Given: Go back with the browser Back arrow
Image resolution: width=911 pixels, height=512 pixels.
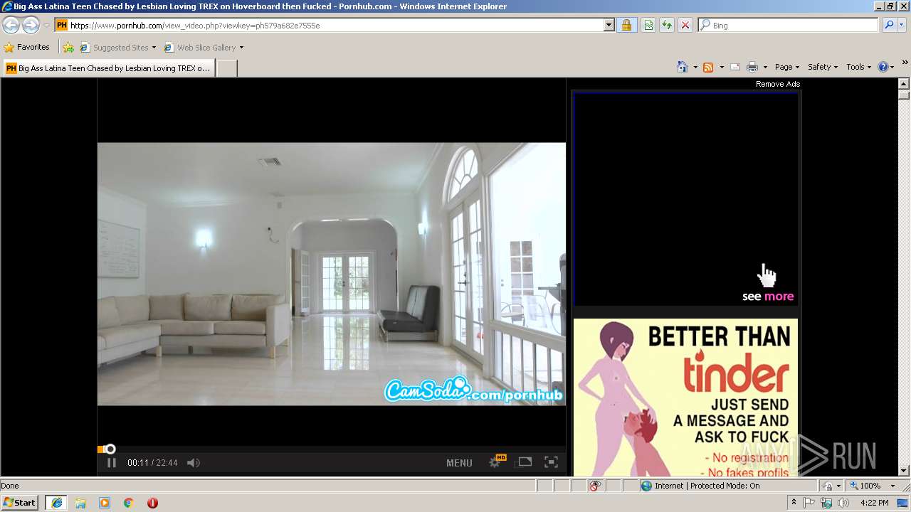Looking at the screenshot, I should click(x=11, y=26).
